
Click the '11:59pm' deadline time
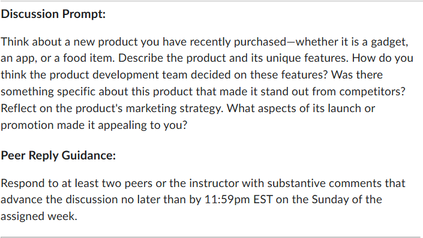coord(227,200)
